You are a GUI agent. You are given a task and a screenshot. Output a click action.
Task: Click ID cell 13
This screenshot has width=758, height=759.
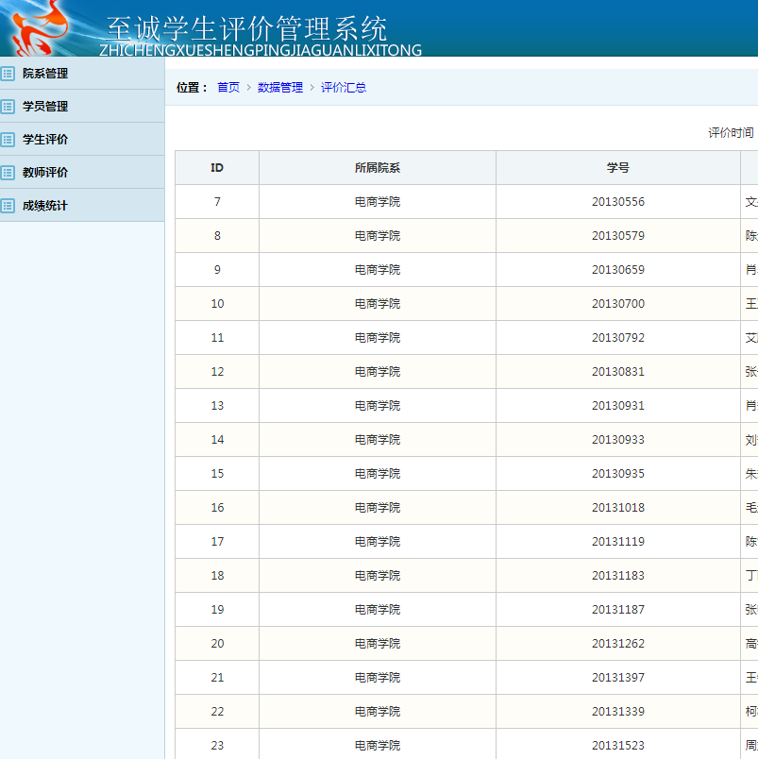(x=217, y=406)
